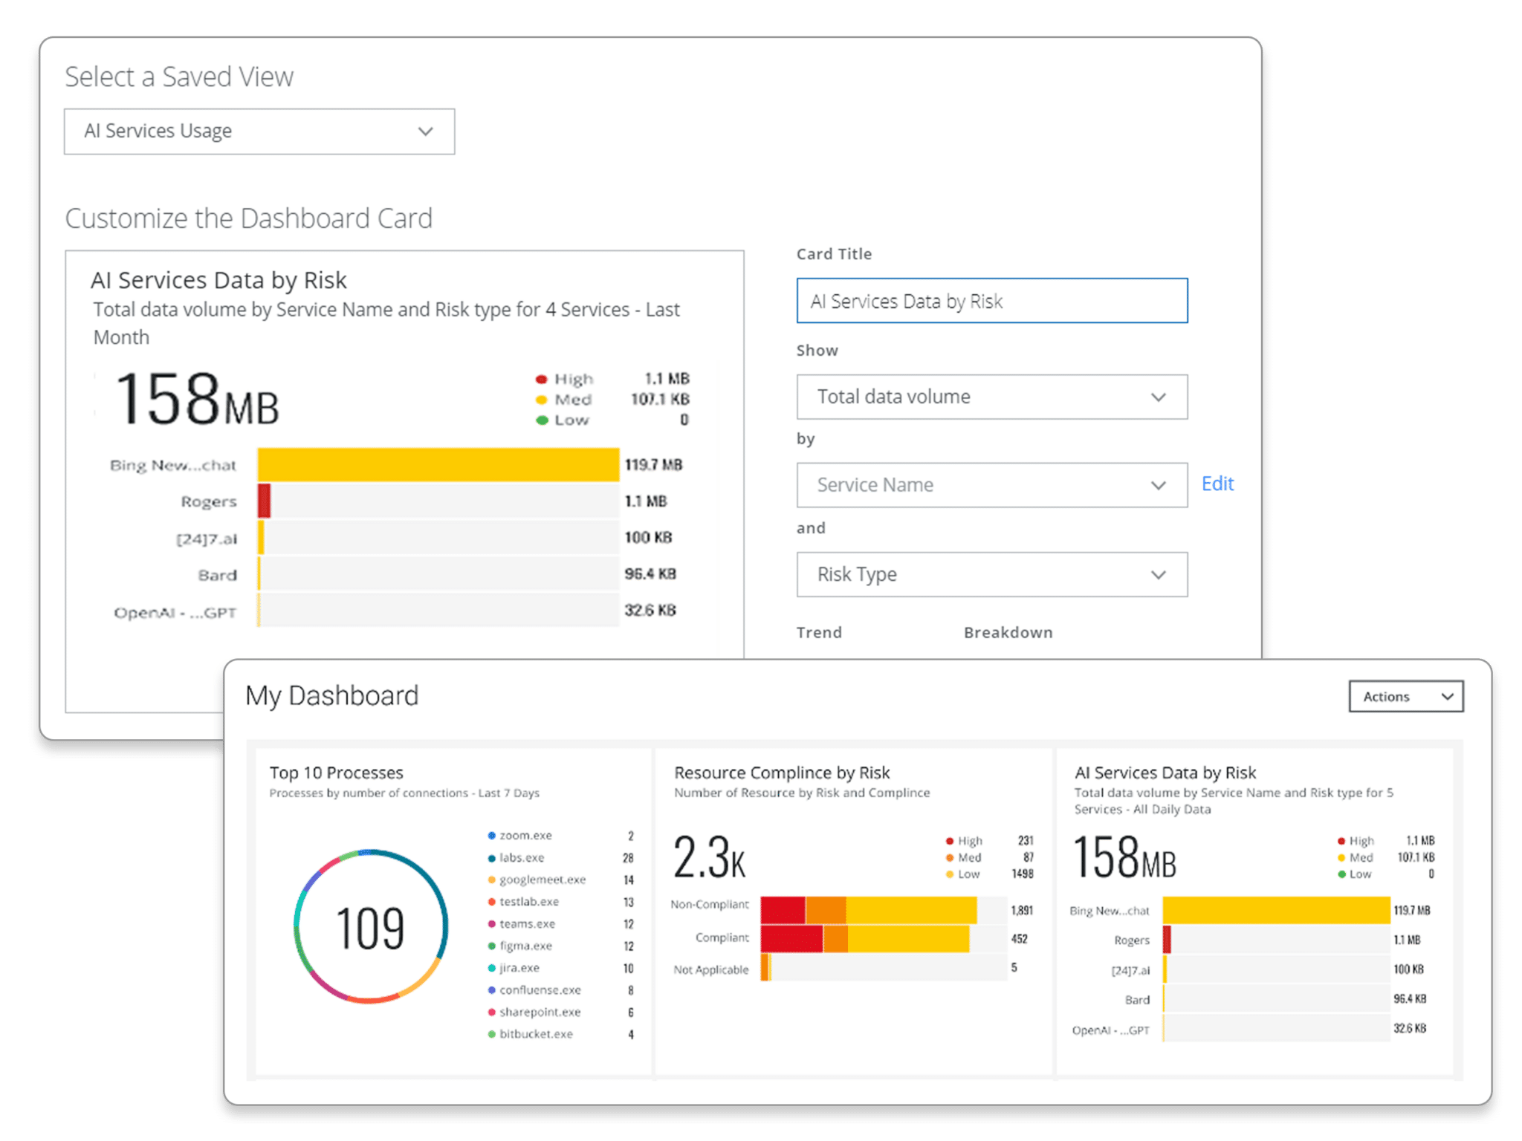Click the red High legend dot in customize card
The height and width of the screenshot is (1141, 1522).
541,380
